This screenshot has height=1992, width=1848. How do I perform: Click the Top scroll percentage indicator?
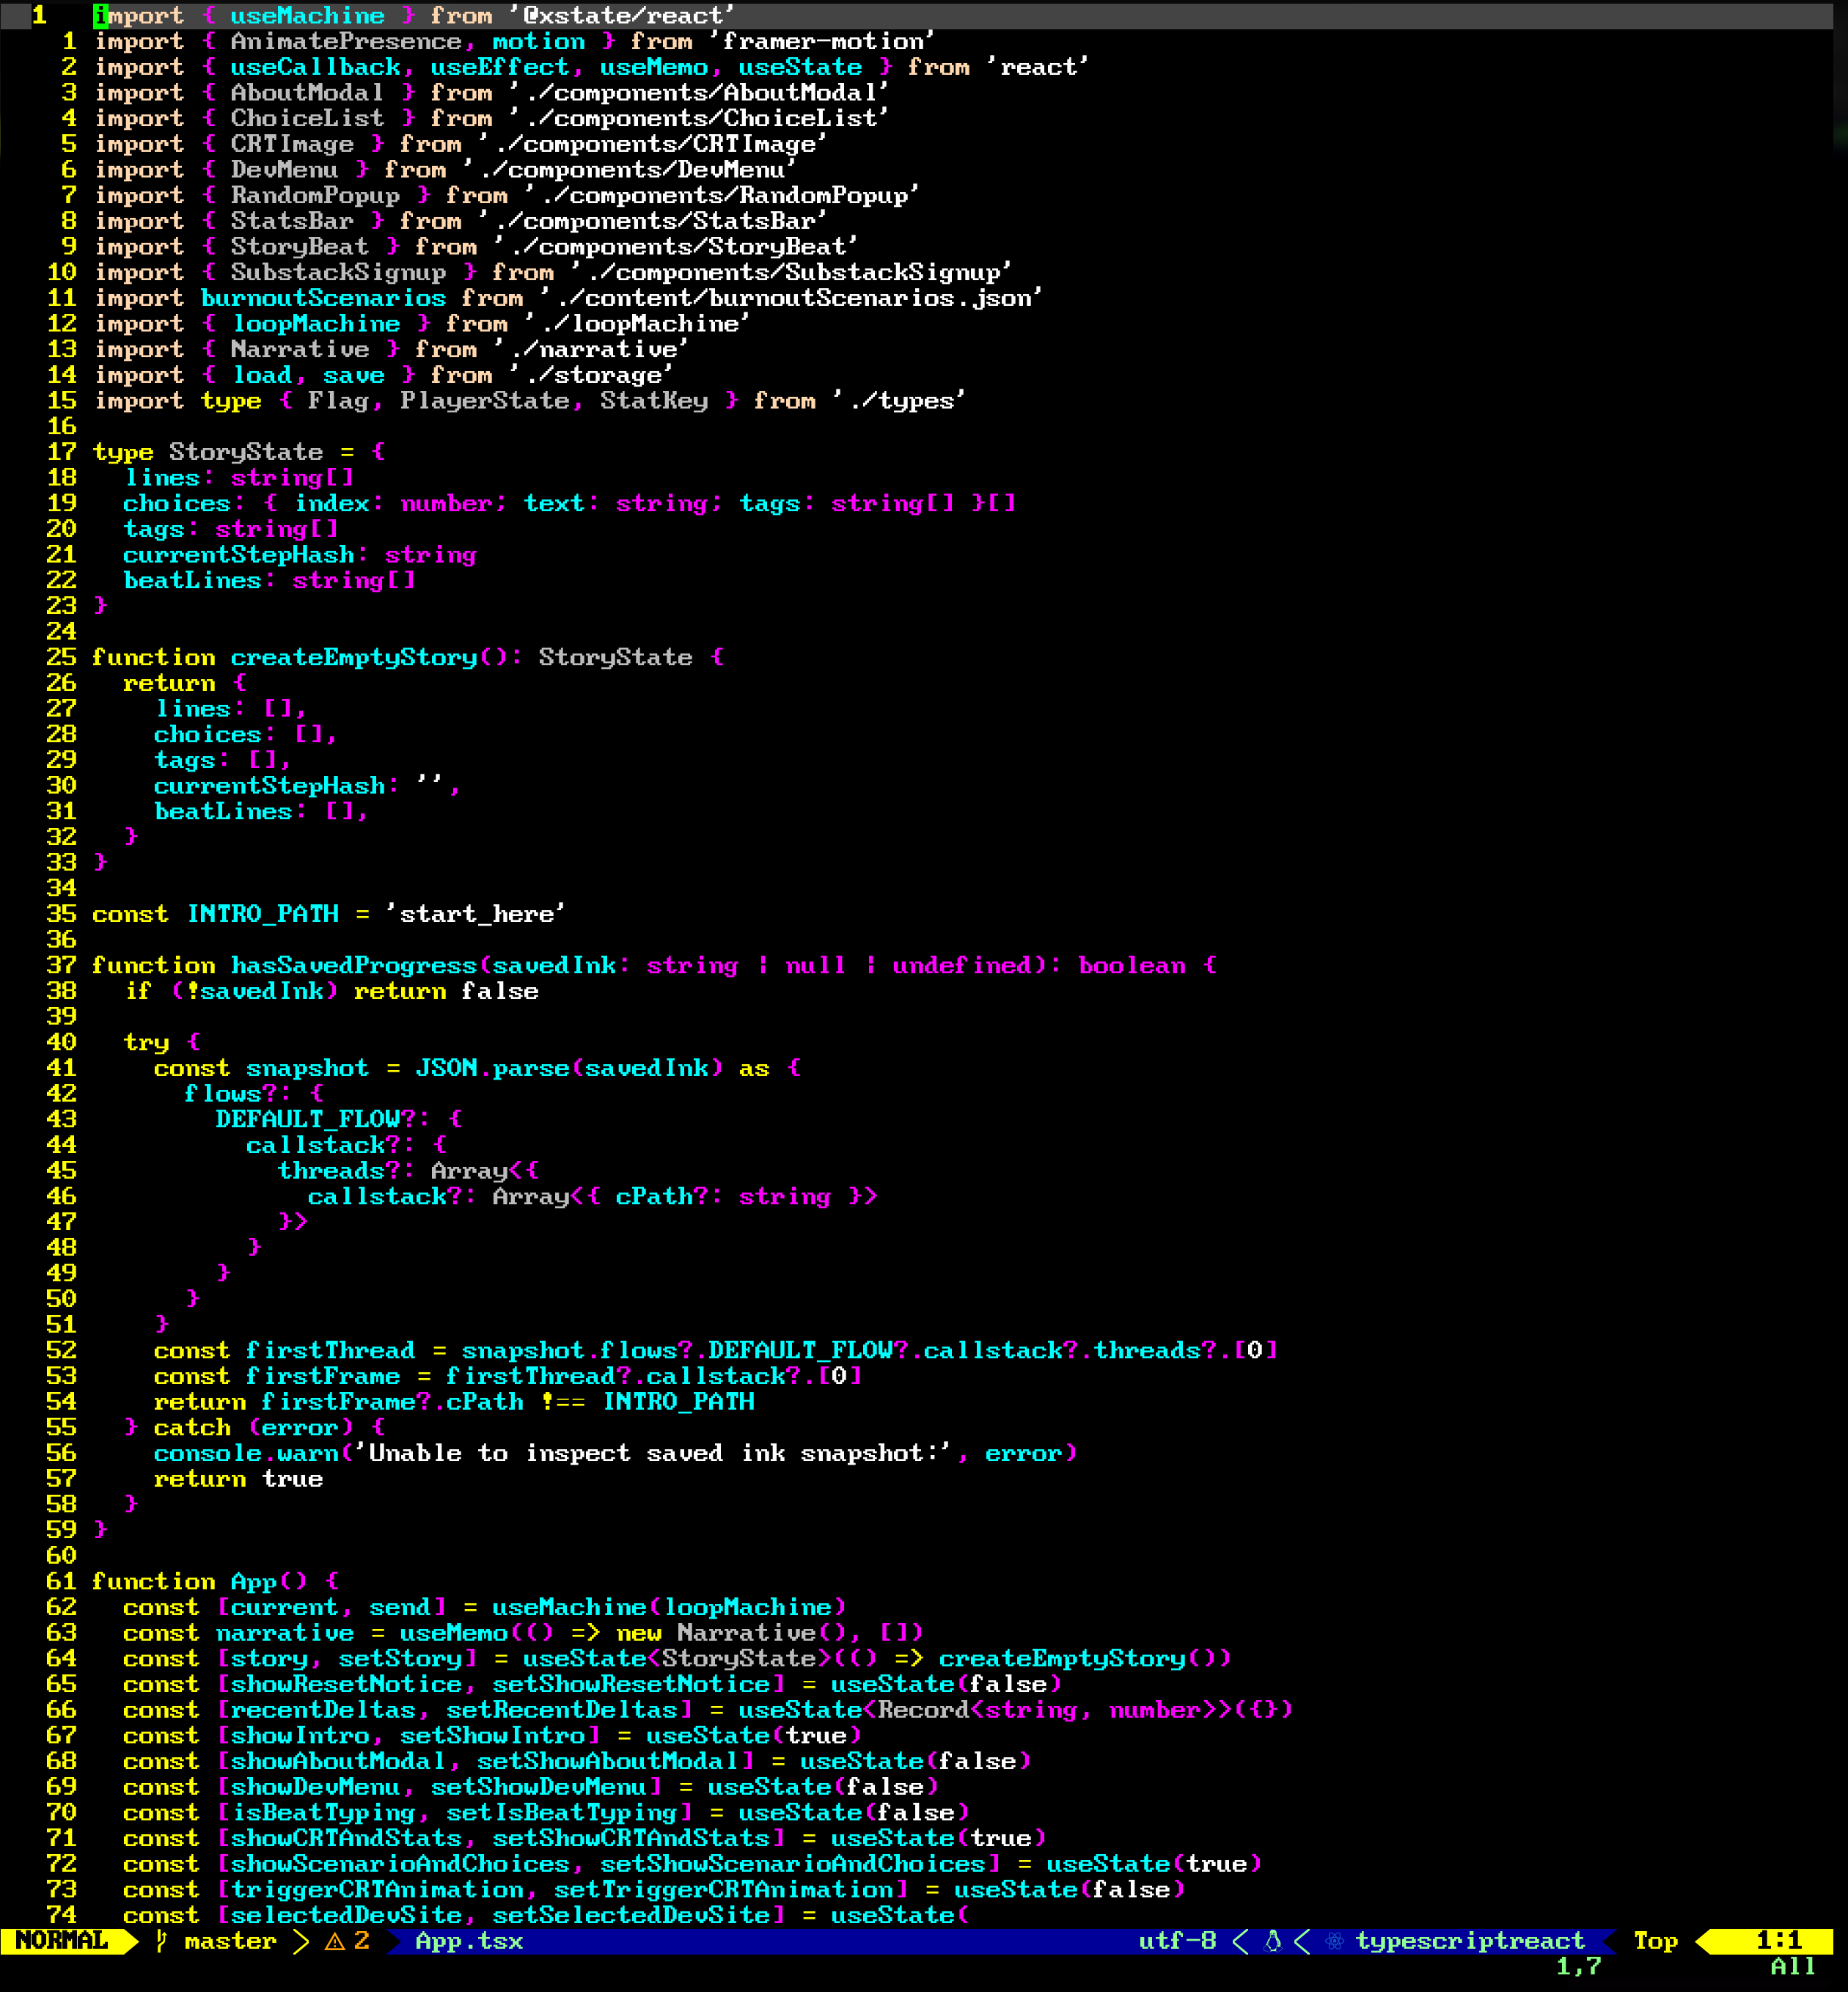tap(1655, 1941)
